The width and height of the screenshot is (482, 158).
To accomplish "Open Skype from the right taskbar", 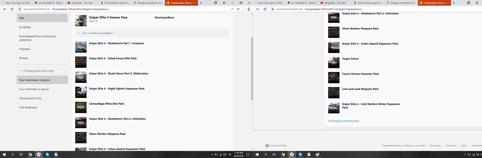I will tap(300, 154).
